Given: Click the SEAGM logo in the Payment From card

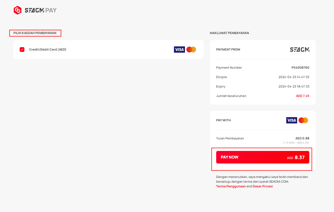Looking at the screenshot, I should click(300, 50).
